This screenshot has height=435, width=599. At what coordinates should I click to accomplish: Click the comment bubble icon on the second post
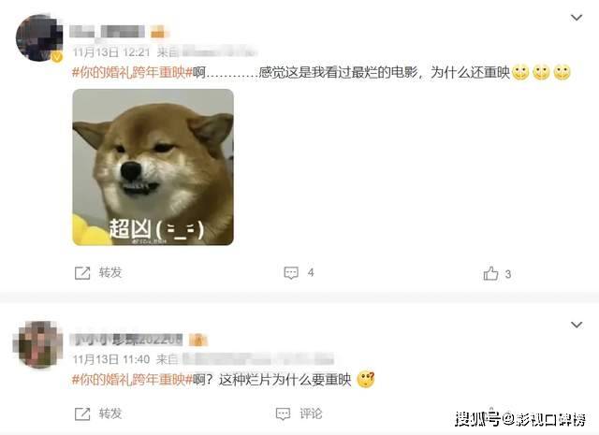(x=283, y=414)
